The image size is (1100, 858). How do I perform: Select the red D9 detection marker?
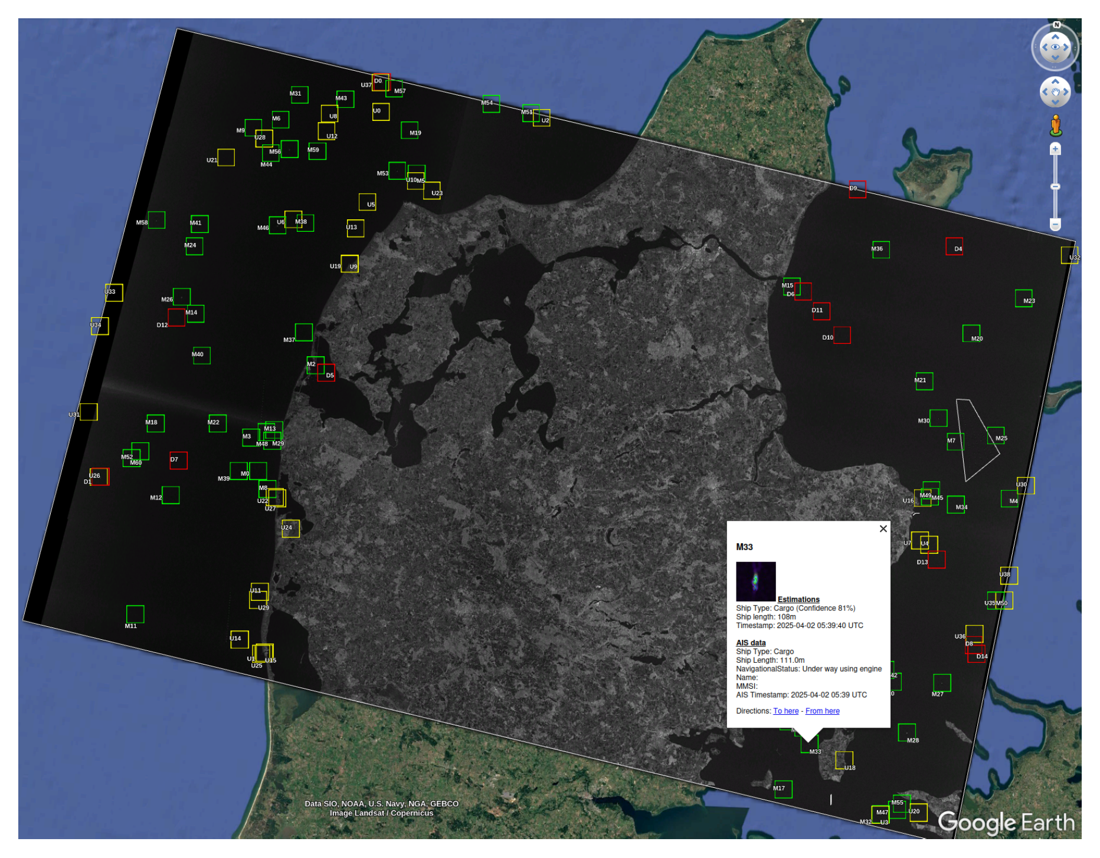coord(857,189)
